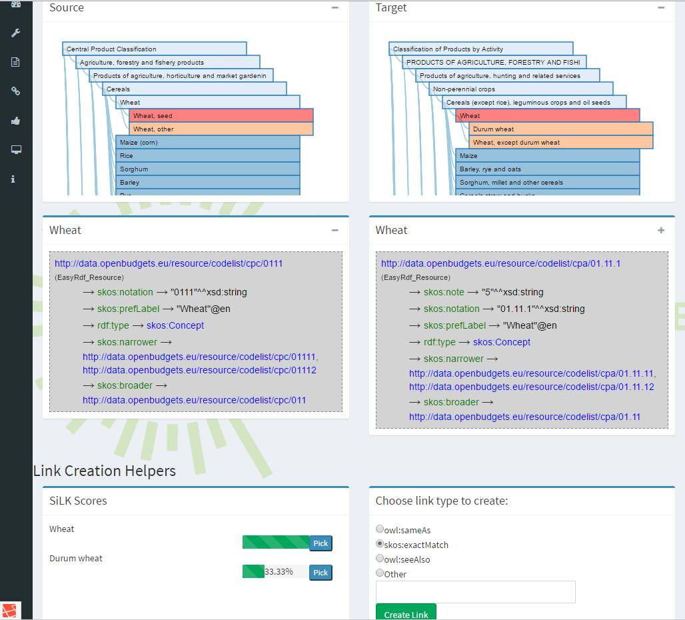Expand the target Wheat details panel
The height and width of the screenshot is (620, 685).
click(x=661, y=230)
